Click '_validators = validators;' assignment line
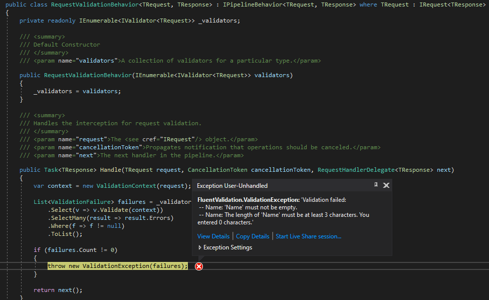This screenshot has height=300, width=489. pos(77,91)
